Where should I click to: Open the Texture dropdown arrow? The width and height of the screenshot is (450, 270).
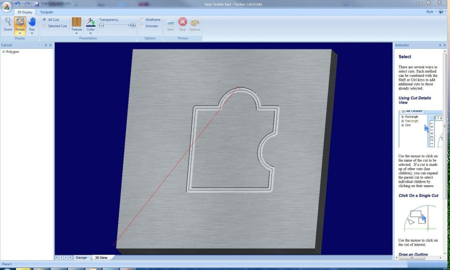[x=76, y=33]
